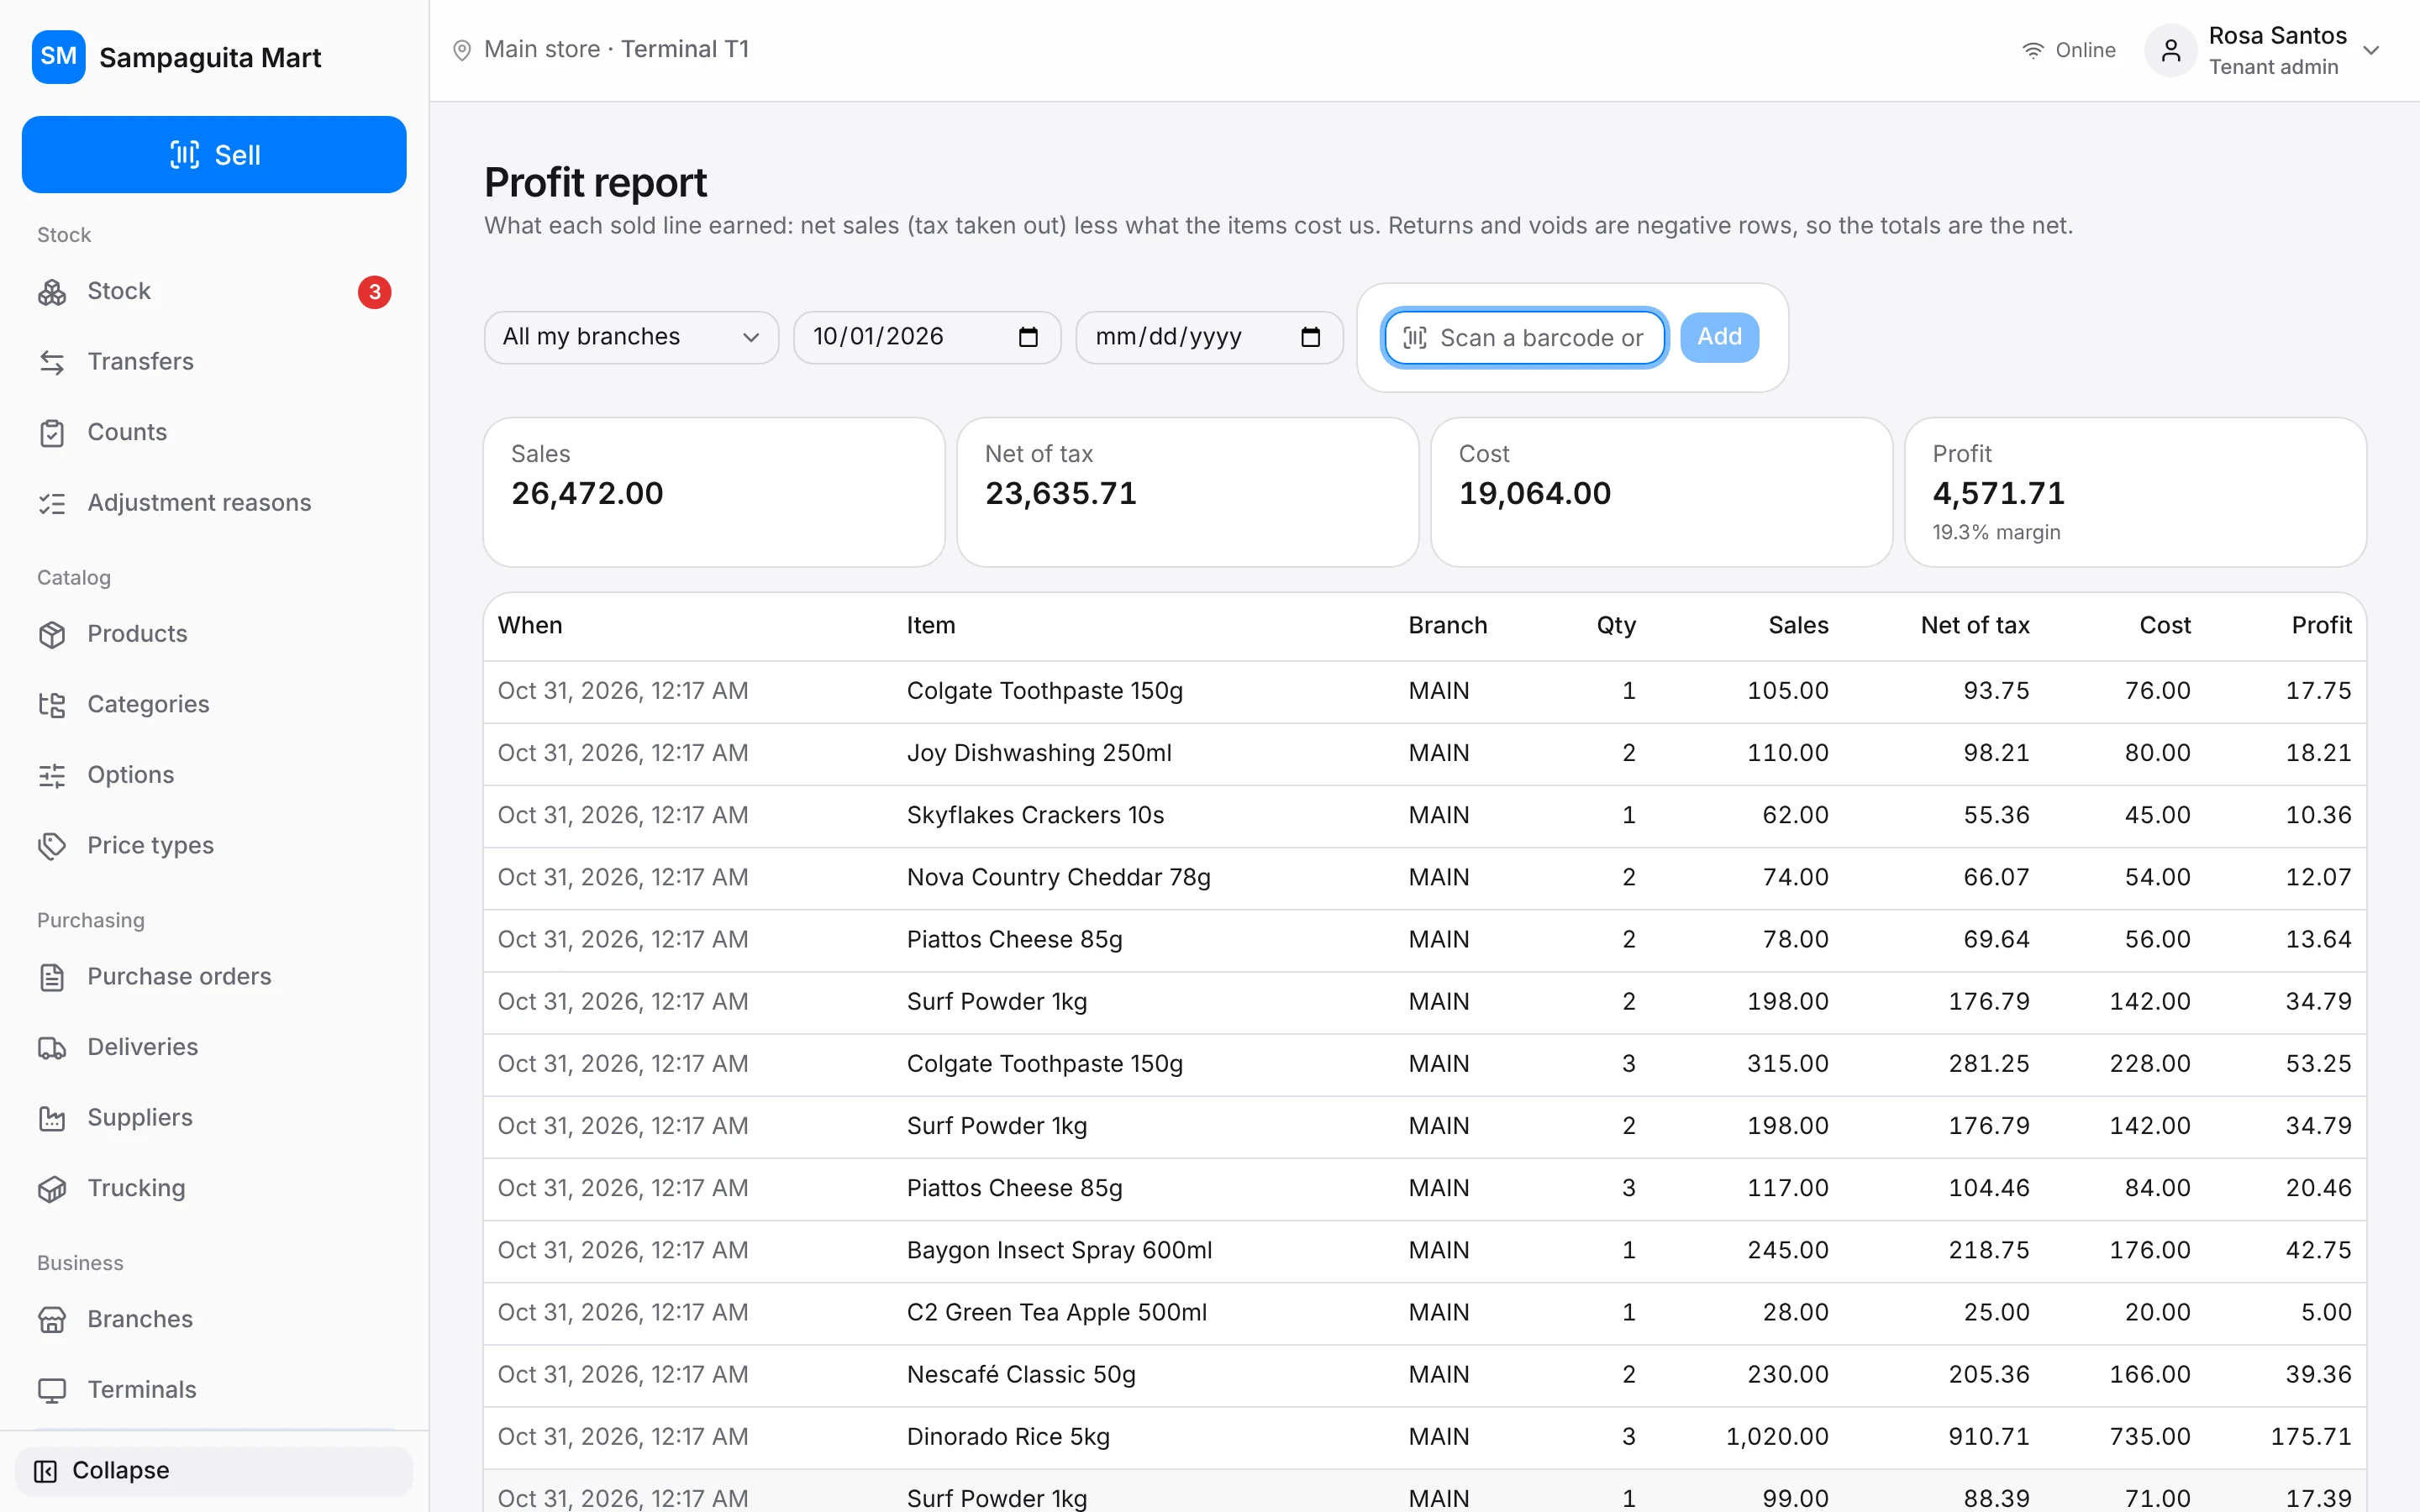
Task: Click the Sell button
Action: click(214, 155)
